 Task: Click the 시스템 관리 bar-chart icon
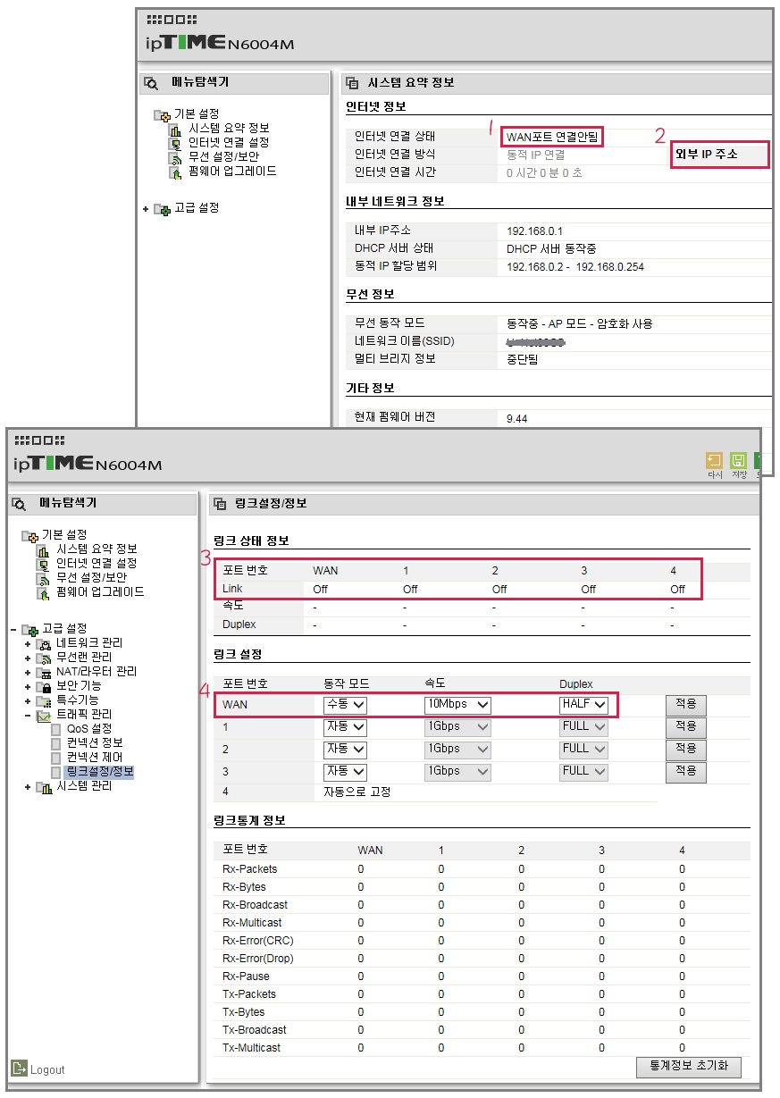pyautogui.click(x=46, y=786)
